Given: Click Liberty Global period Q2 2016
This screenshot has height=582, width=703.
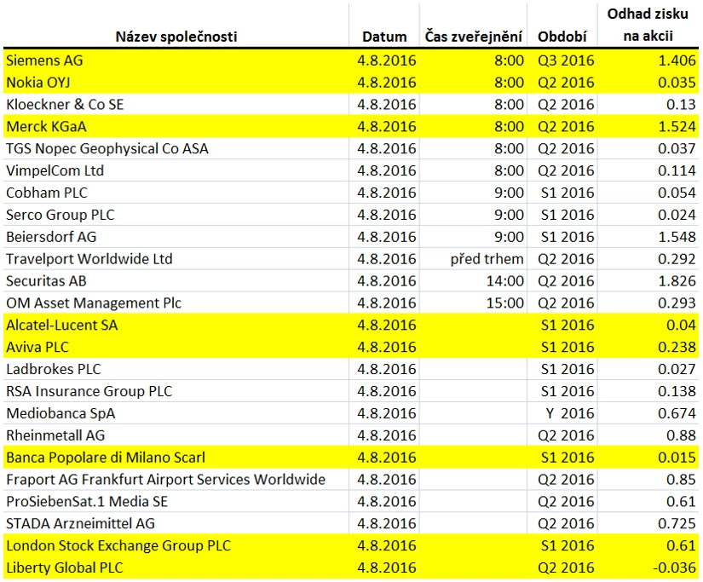Looking at the screenshot, I should coord(566,568).
